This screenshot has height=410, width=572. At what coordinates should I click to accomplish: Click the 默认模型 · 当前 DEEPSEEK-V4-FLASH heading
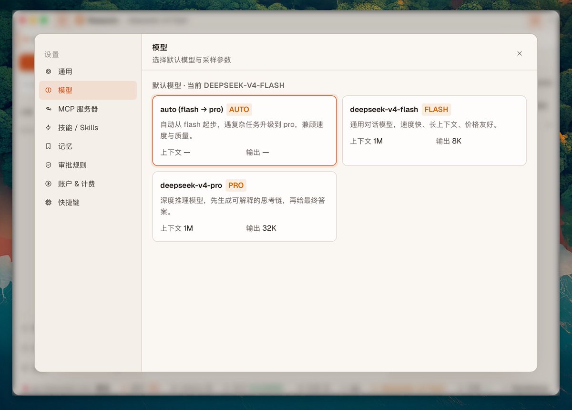[218, 85]
